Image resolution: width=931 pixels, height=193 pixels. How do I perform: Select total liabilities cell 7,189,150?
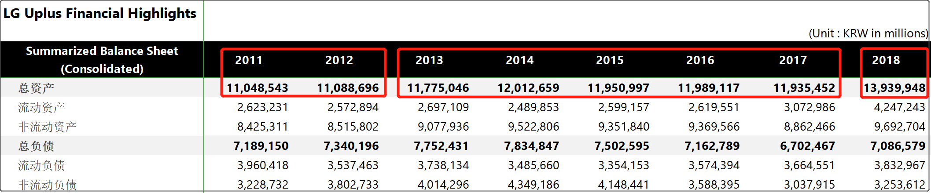point(261,146)
